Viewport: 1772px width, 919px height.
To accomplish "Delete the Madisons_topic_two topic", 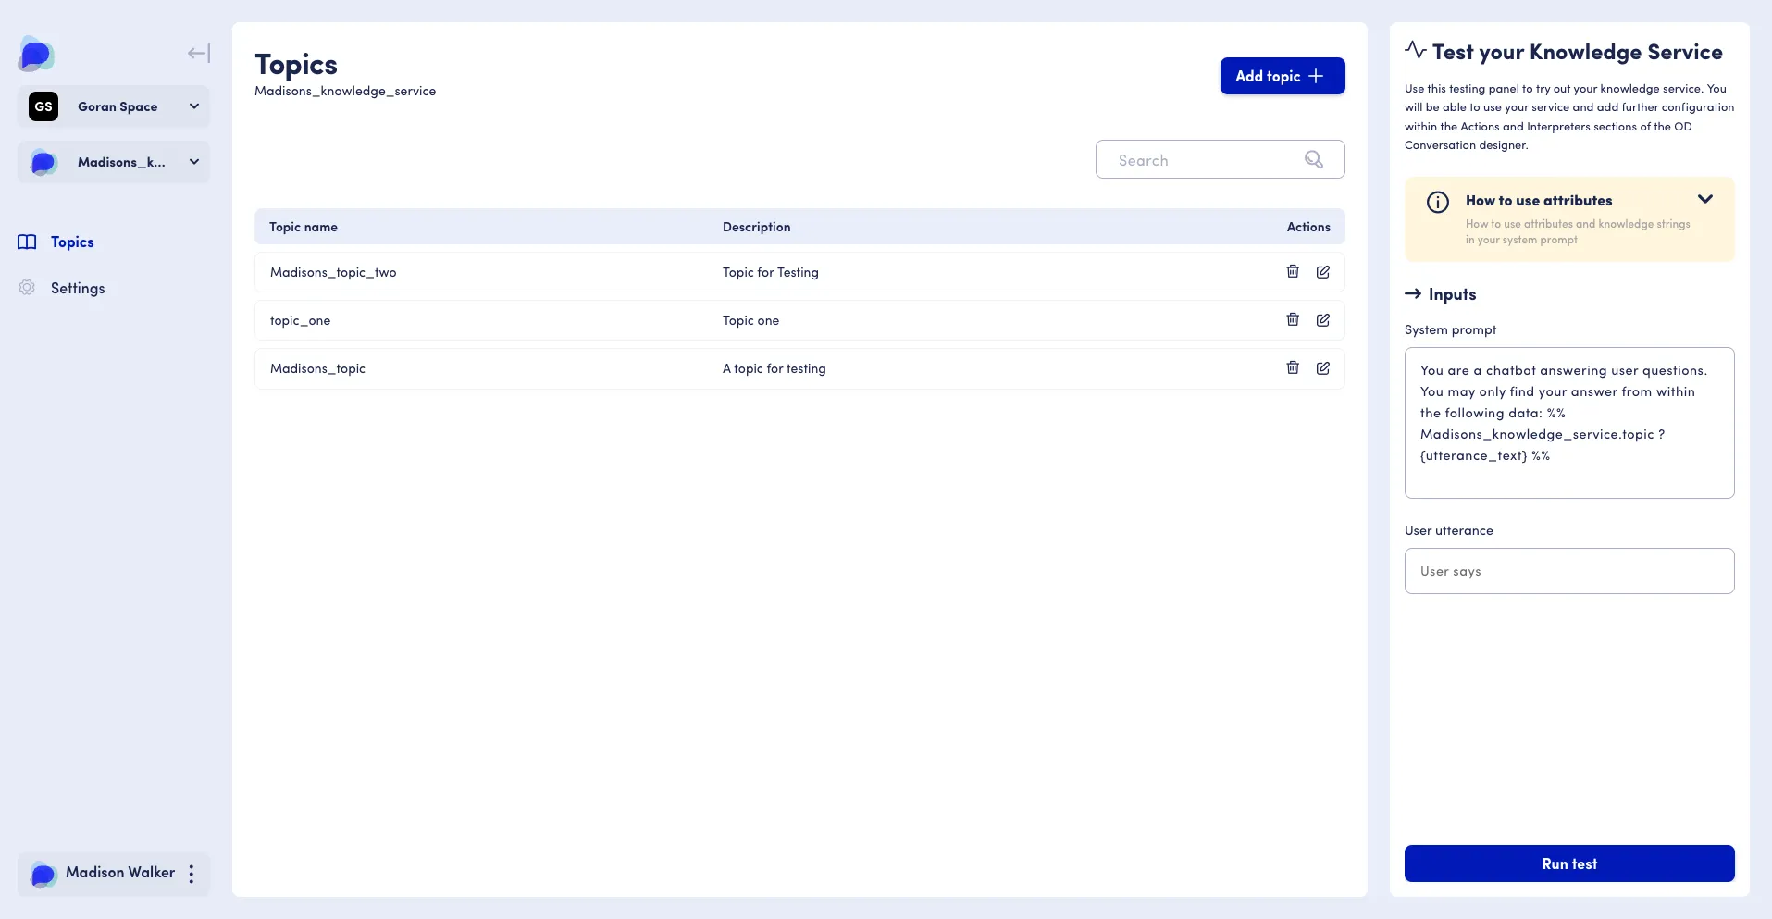I will (1293, 271).
